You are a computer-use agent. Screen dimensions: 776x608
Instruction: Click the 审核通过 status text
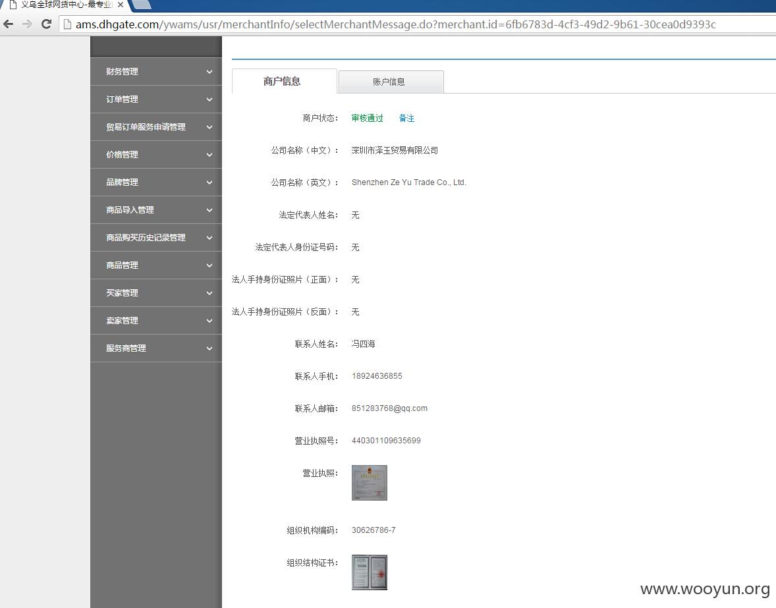coord(367,118)
